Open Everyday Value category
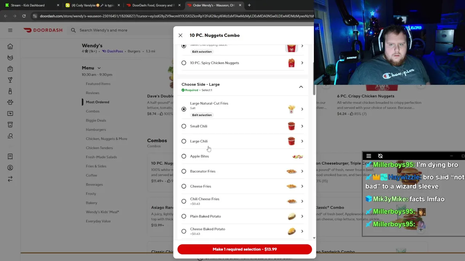Image resolution: width=465 pixels, height=261 pixels. point(98,221)
